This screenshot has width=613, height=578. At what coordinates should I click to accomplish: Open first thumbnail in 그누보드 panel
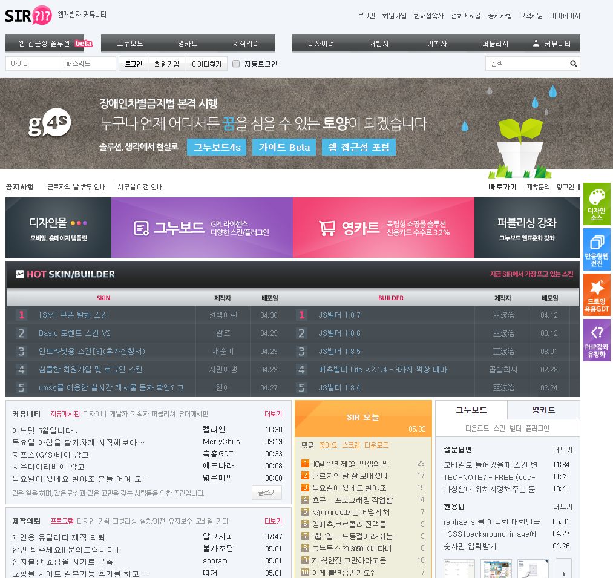pyautogui.click(x=459, y=569)
